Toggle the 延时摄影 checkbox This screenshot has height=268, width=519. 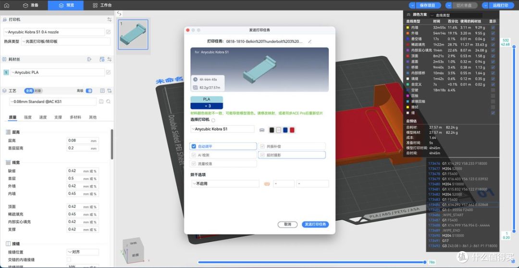point(262,155)
